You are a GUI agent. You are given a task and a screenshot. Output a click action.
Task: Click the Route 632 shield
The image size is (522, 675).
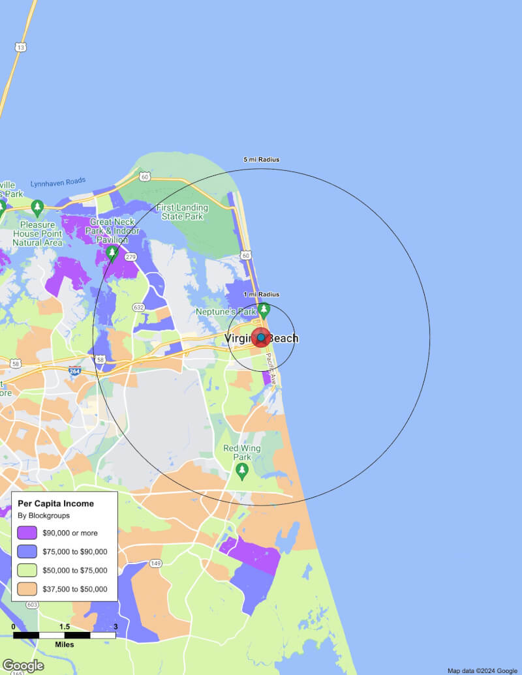point(140,306)
